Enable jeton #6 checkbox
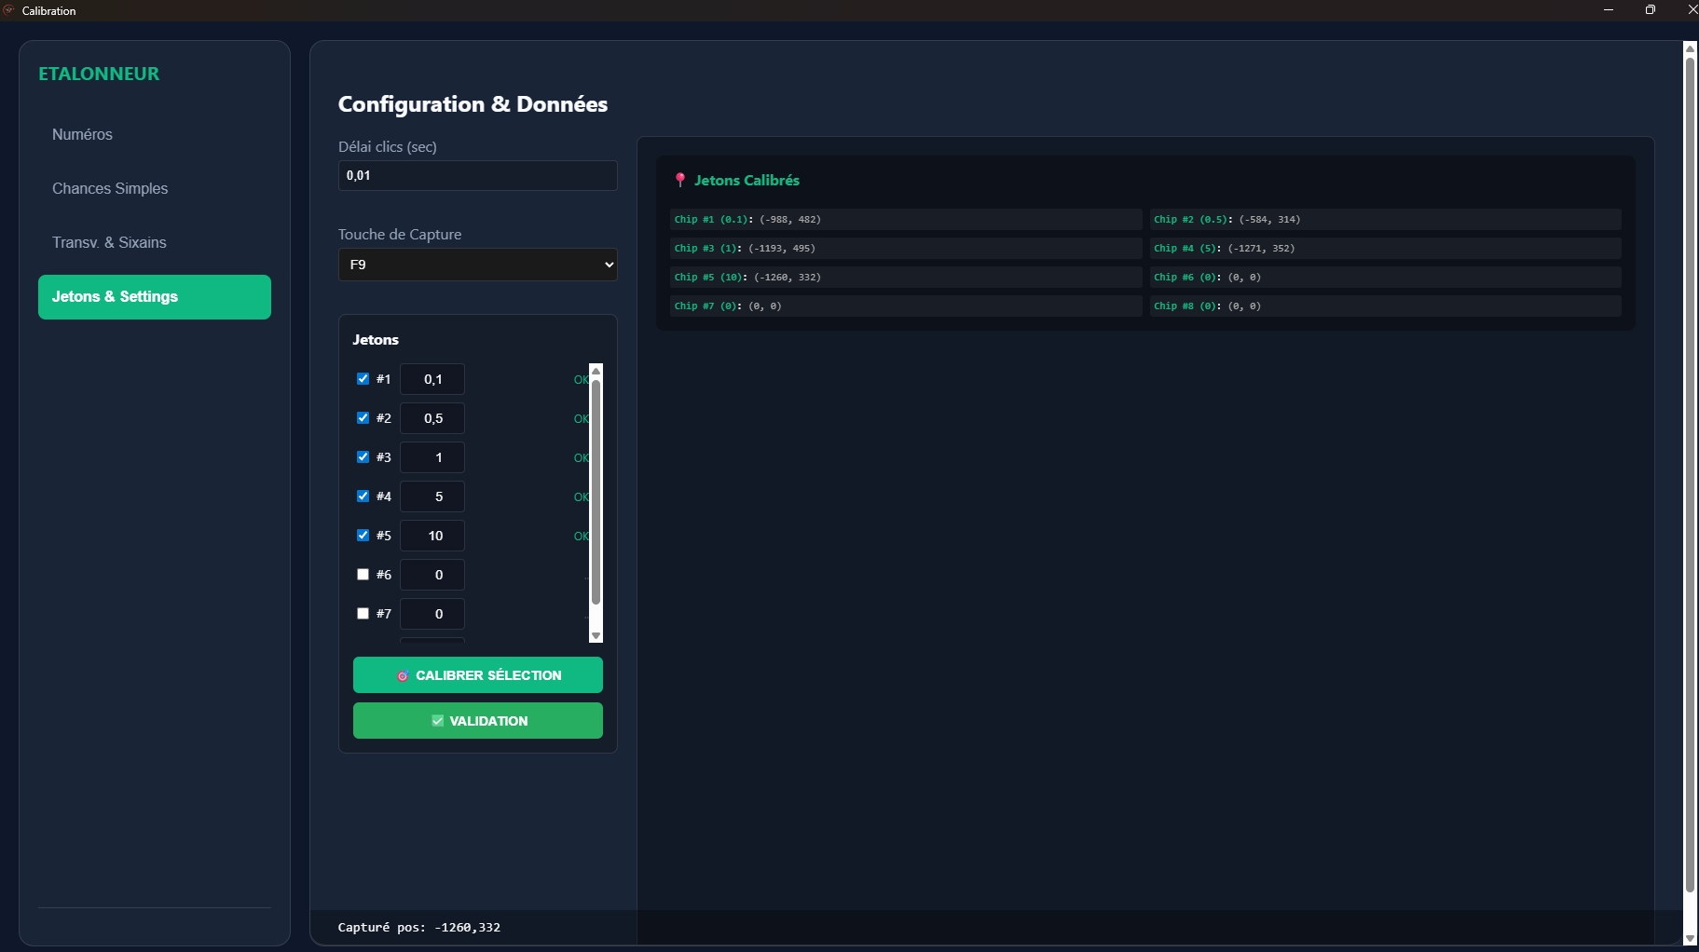The width and height of the screenshot is (1699, 952). click(363, 575)
